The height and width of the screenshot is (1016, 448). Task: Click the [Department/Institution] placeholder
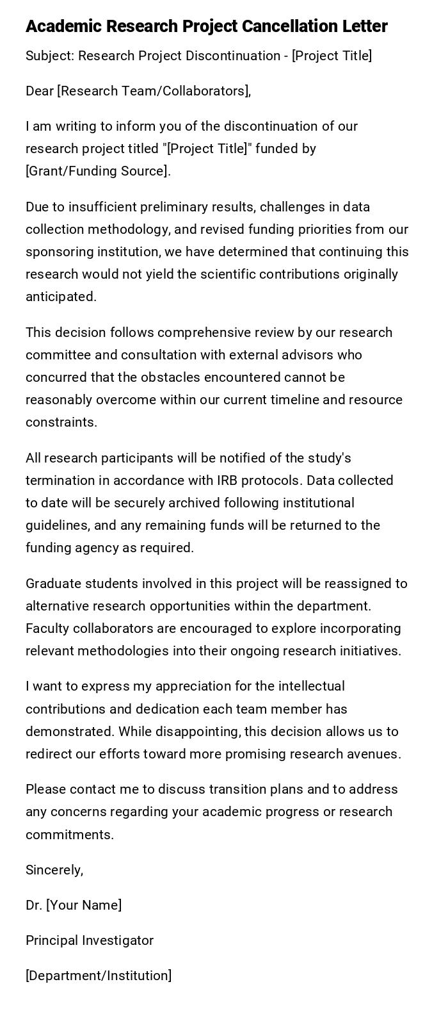tap(99, 976)
